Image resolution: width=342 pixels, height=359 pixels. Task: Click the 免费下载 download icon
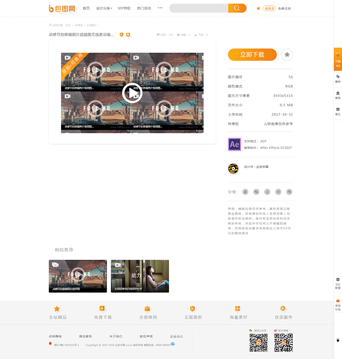pos(102,309)
